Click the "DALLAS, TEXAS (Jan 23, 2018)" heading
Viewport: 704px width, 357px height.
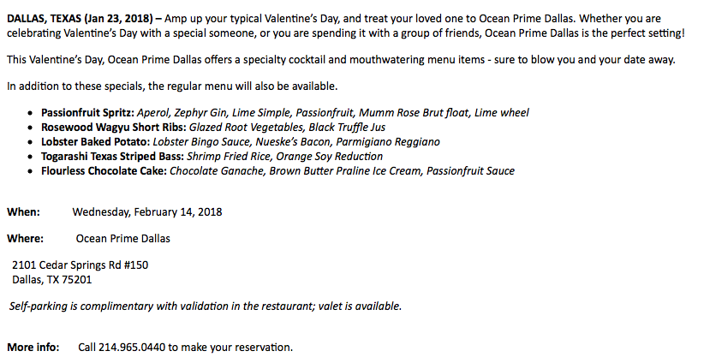coord(81,19)
